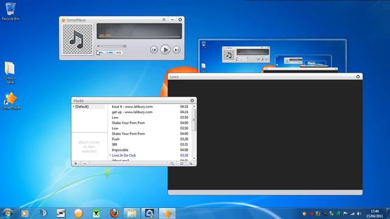
Task: Click the song progress bar in display
Action: [x=140, y=36]
